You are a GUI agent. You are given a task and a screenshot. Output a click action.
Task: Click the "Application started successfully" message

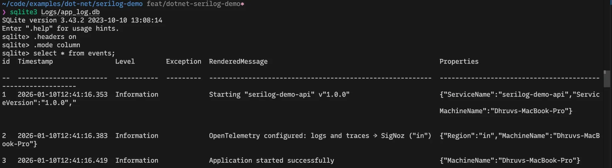pos(271,160)
